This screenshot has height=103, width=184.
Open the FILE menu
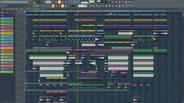2,2
